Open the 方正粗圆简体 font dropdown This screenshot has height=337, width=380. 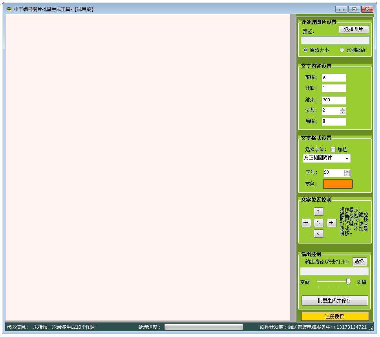click(327, 158)
